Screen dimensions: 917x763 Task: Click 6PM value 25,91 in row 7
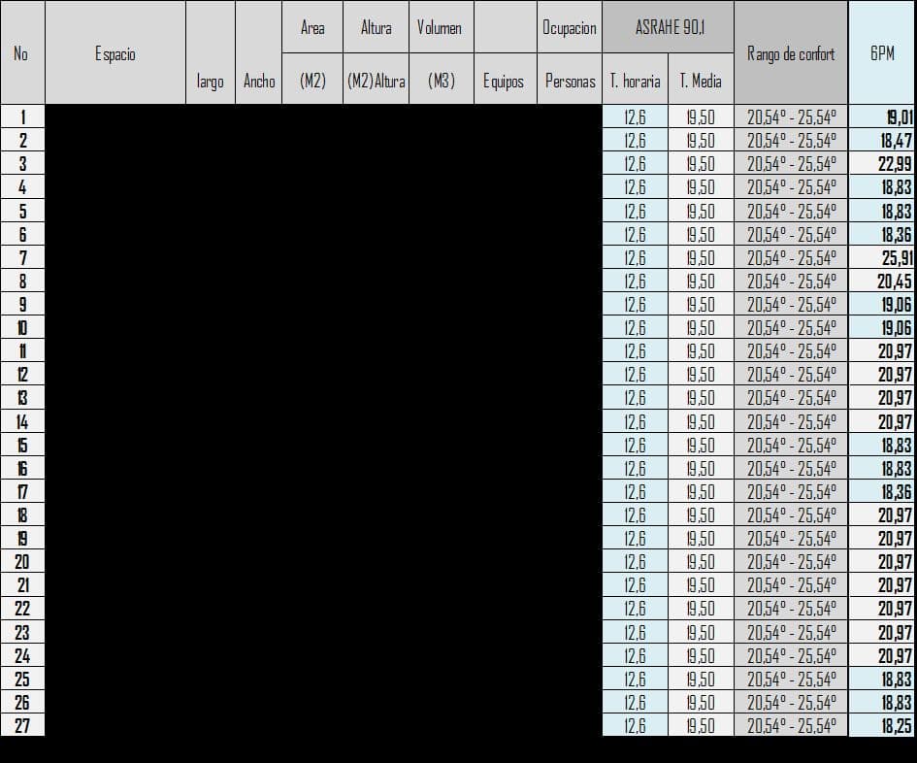click(882, 257)
